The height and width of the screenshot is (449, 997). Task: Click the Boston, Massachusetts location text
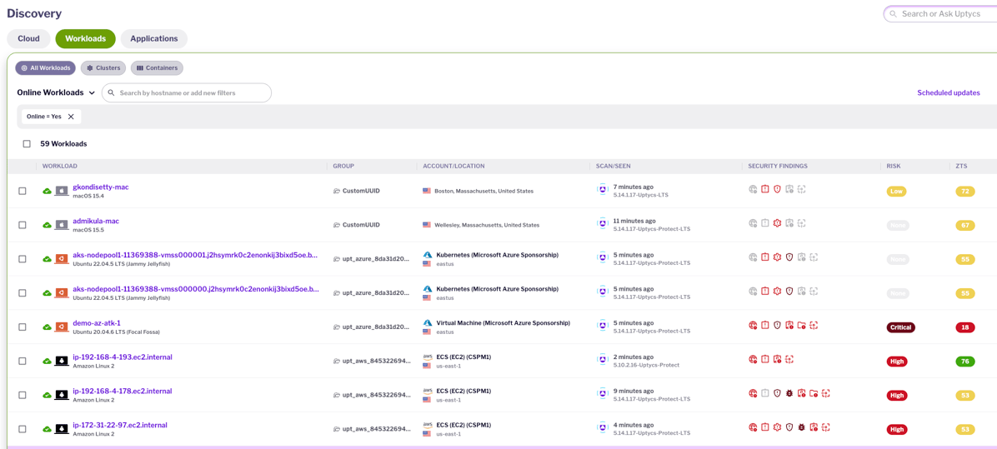coord(483,191)
